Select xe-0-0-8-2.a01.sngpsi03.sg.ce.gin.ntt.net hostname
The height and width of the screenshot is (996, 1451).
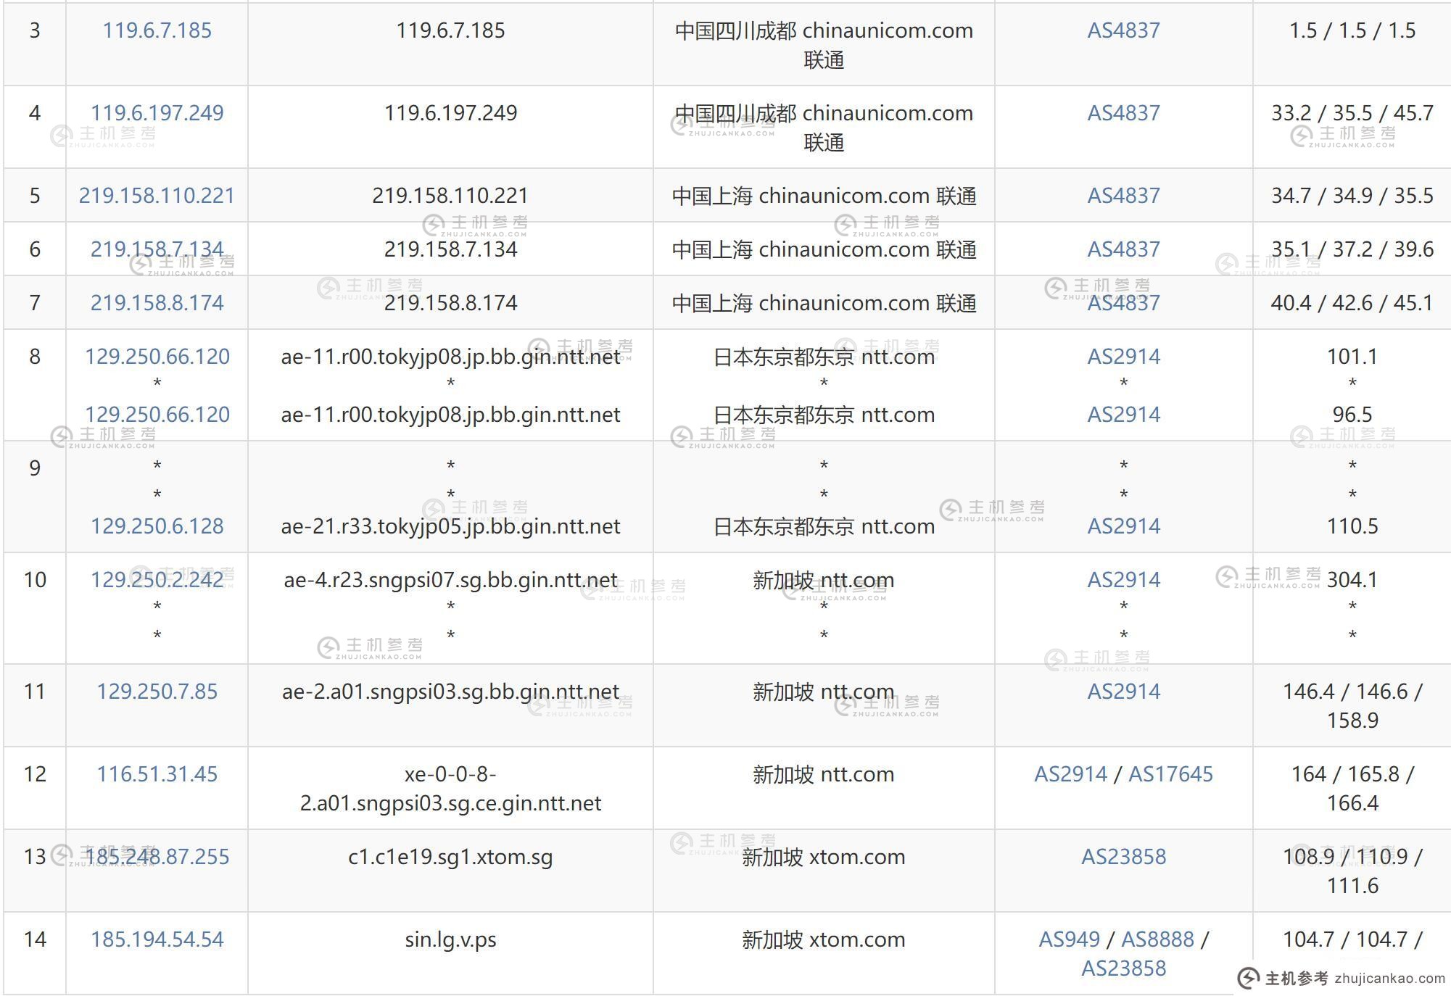pyautogui.click(x=450, y=789)
